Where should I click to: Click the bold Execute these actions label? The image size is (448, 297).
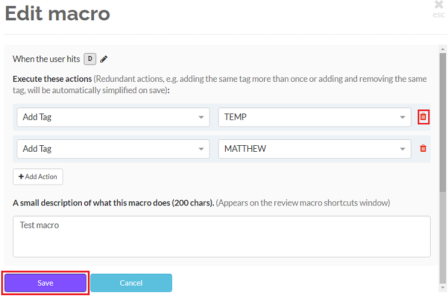pyautogui.click(x=53, y=79)
